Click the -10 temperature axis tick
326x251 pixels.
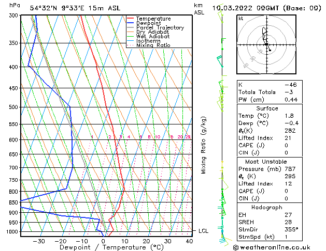point(82,241)
